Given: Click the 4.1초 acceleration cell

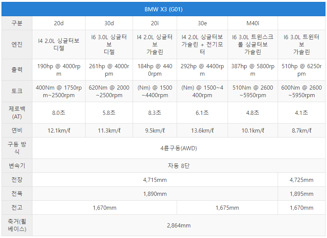Looking at the screenshot, I should click(301, 113).
